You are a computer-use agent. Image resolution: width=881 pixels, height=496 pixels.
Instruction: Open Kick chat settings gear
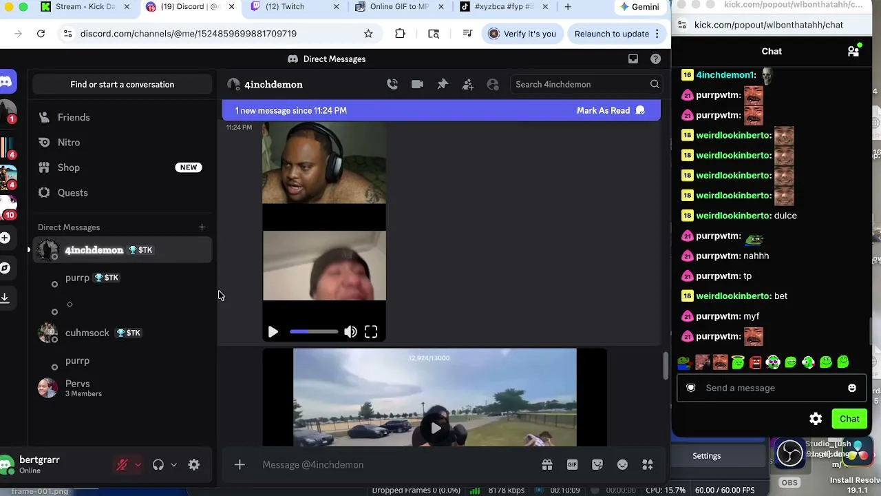pyautogui.click(x=816, y=419)
